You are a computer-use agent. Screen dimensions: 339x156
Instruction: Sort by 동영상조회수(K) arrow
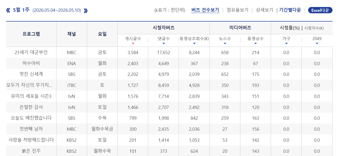(x=194, y=44)
